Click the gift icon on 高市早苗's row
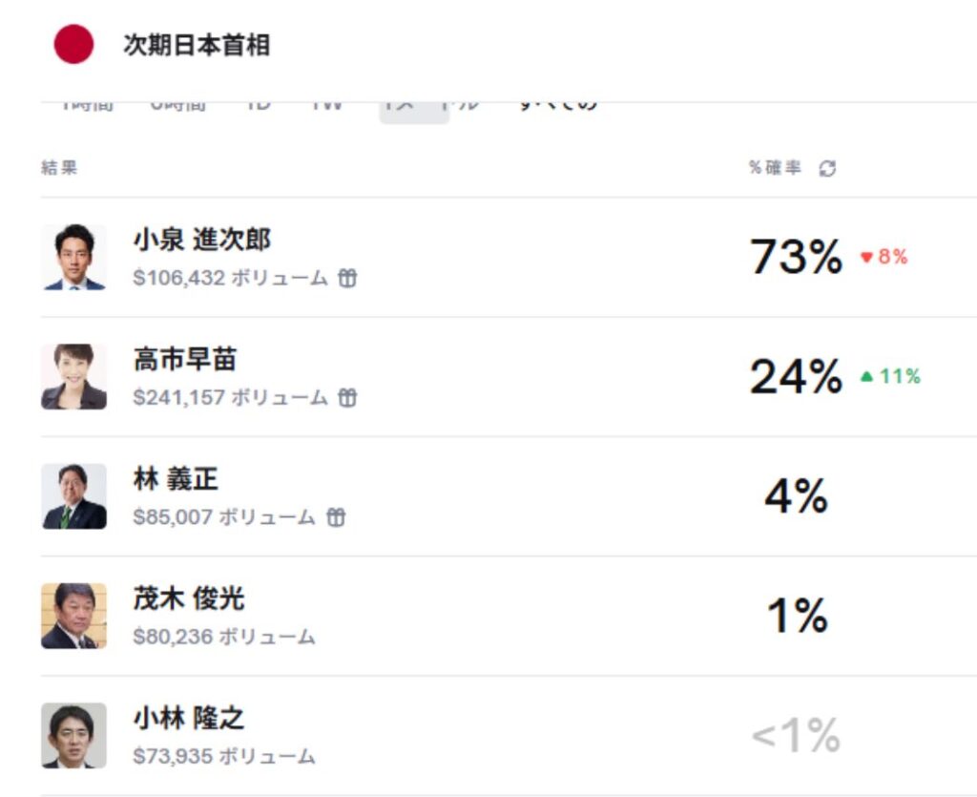 tap(348, 398)
